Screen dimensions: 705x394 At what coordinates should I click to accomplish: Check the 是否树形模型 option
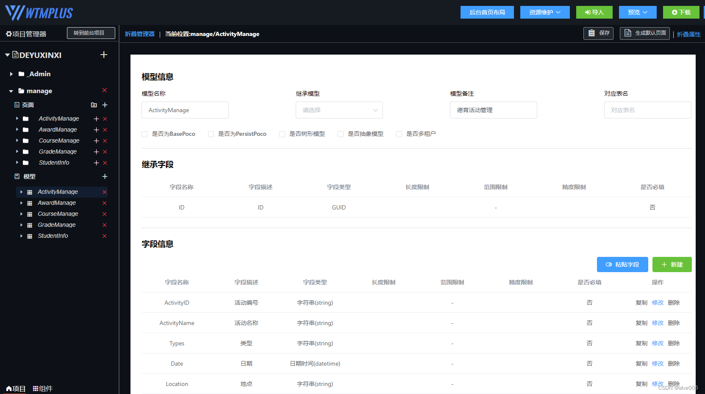[282, 134]
